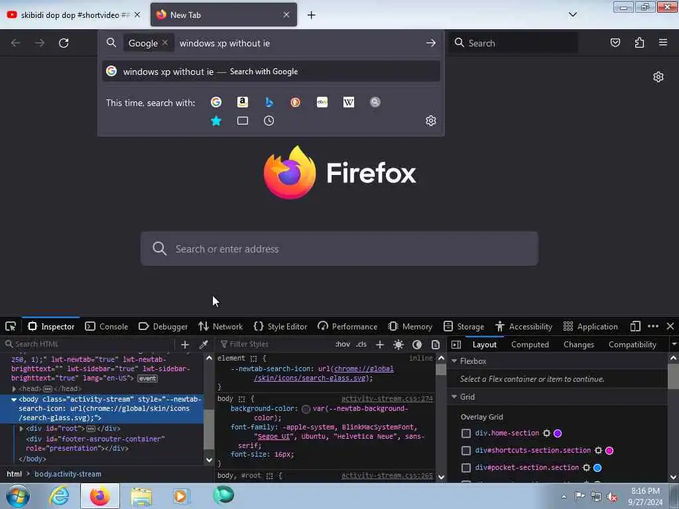Viewport: 679px width, 509px height.
Task: Search this time in Bookmarks
Action: click(216, 121)
